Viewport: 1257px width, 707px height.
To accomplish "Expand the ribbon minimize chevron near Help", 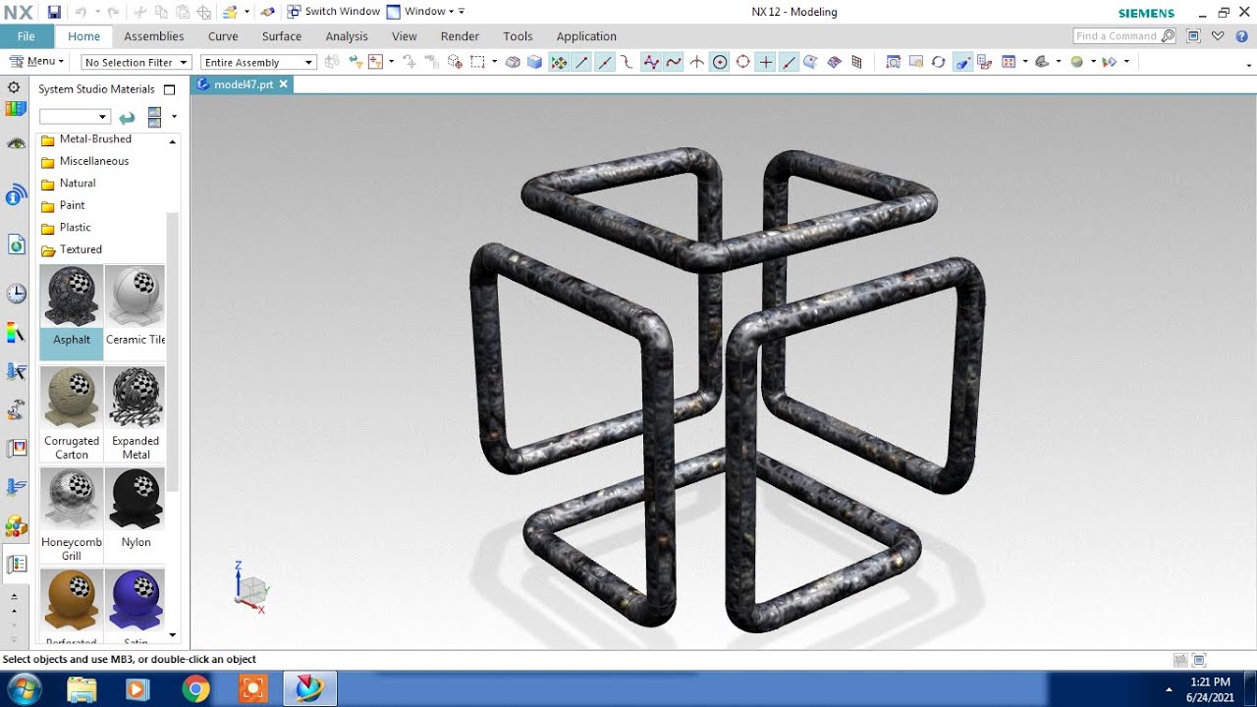I will coord(1218,36).
